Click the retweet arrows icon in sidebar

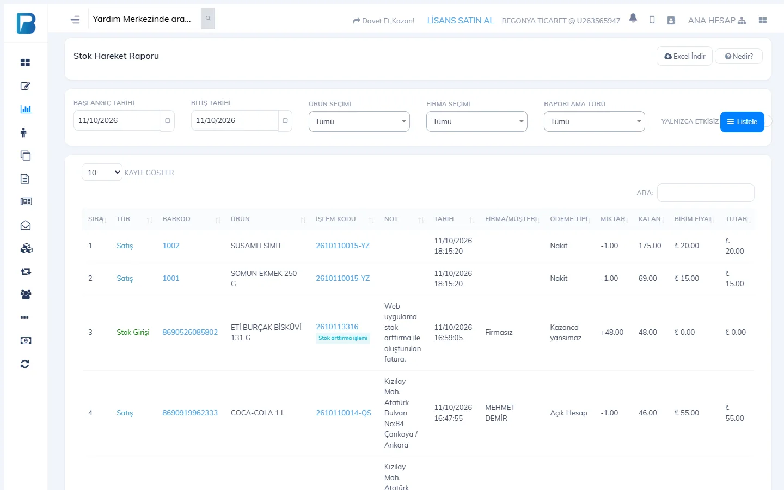pos(26,272)
